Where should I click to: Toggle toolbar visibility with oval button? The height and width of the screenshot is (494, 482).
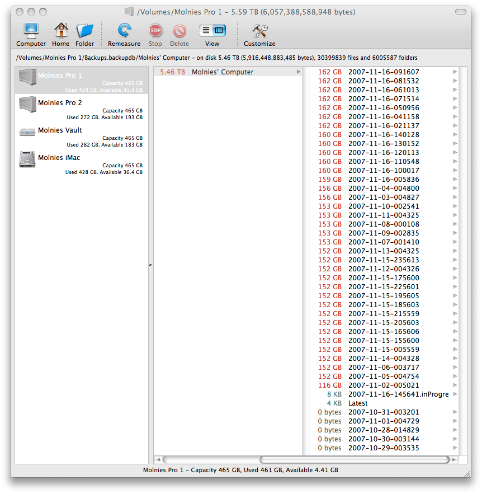pyautogui.click(x=462, y=11)
